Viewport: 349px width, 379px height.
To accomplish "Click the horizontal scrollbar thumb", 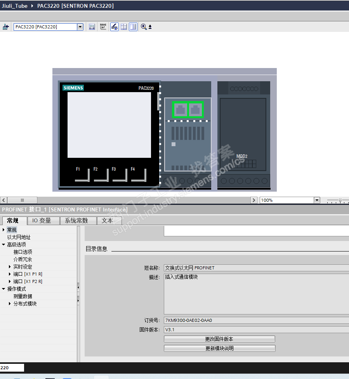I will pyautogui.click(x=22, y=200).
